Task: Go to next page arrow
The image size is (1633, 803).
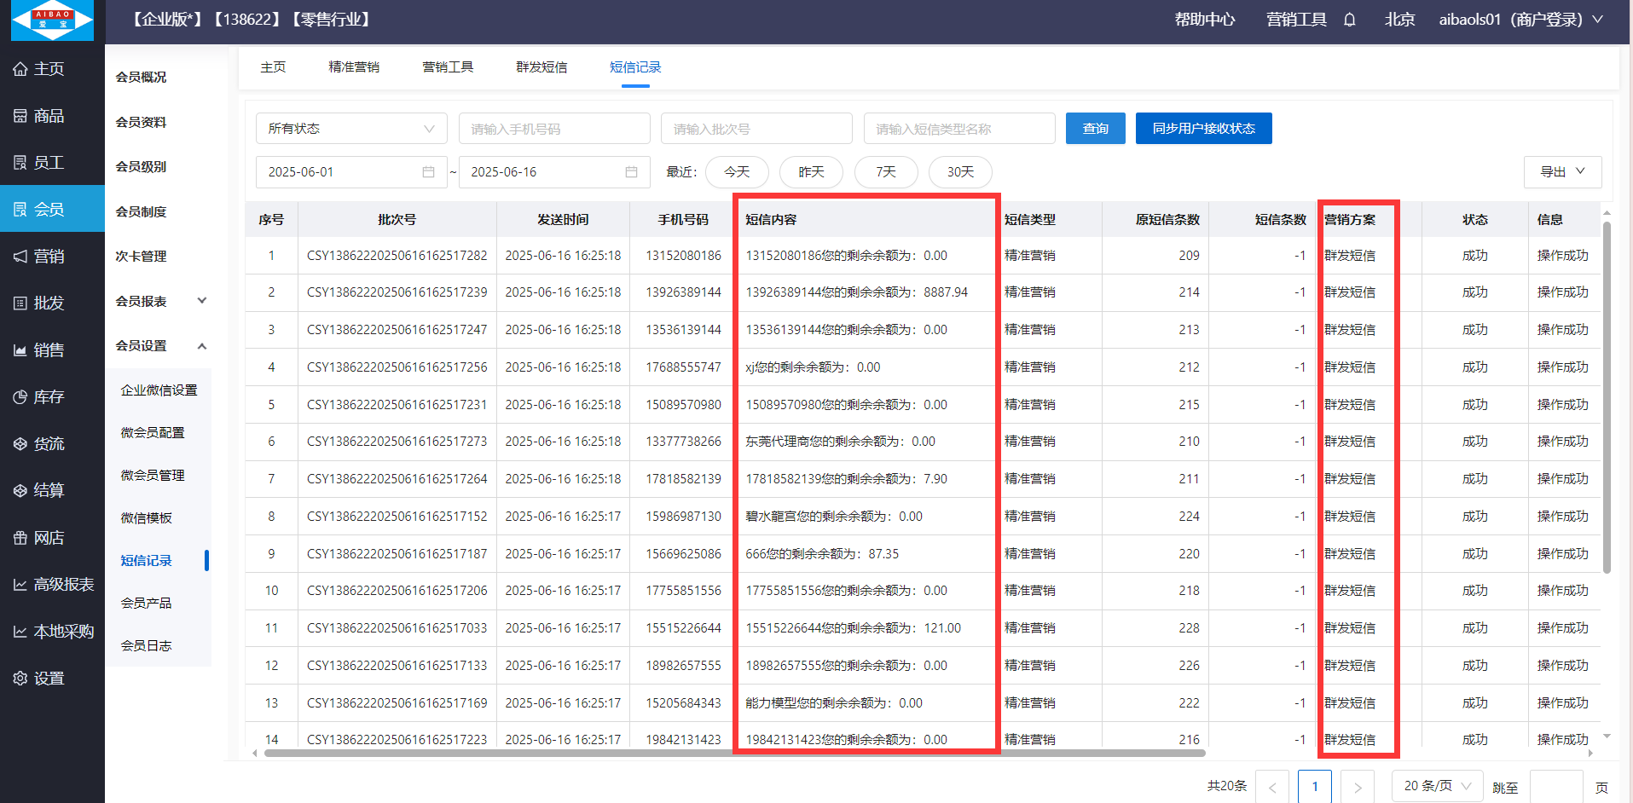Action: point(1358,787)
